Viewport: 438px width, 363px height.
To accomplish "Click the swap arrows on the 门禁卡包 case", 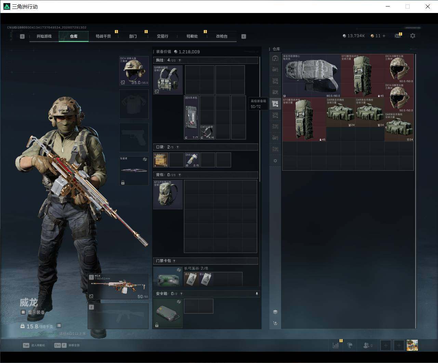I will tap(179, 270).
